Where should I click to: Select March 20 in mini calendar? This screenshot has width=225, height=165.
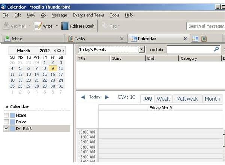point(28,80)
